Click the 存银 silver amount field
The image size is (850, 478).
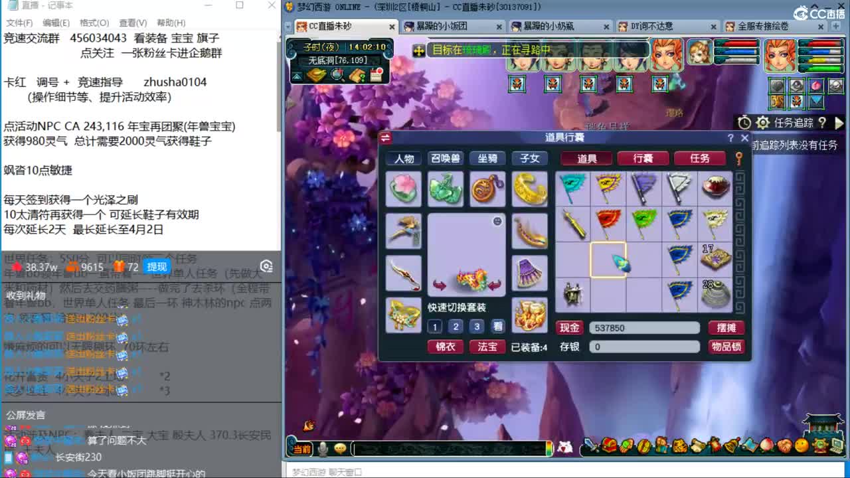coord(644,347)
